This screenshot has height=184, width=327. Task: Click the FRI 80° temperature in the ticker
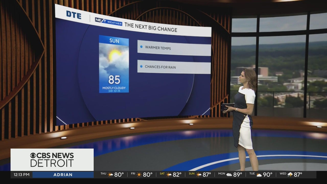tap(148, 175)
